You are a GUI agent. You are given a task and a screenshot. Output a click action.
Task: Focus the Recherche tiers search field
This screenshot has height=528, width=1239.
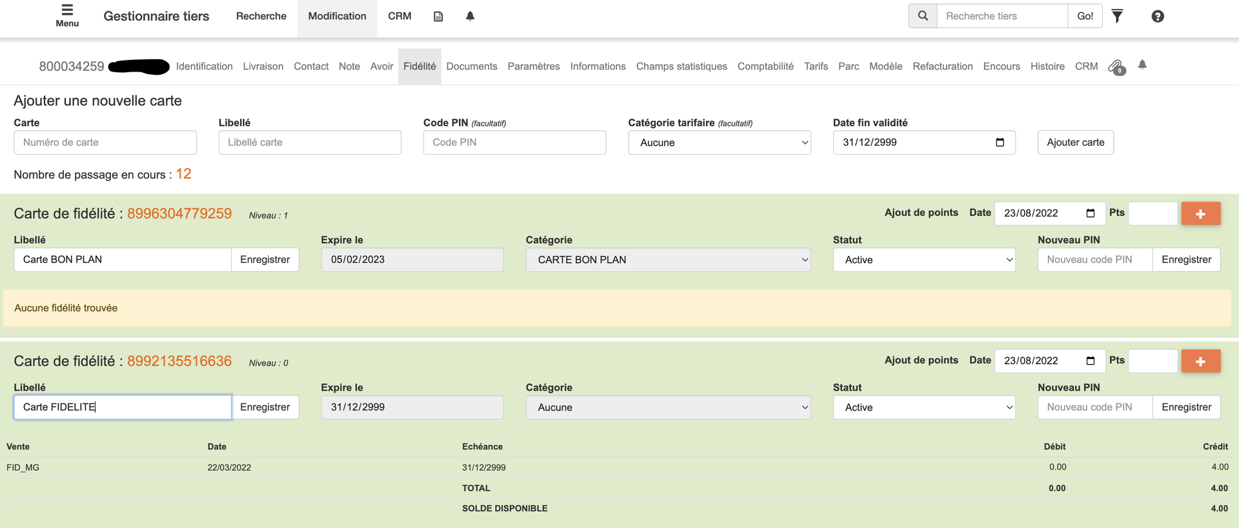pyautogui.click(x=1002, y=16)
